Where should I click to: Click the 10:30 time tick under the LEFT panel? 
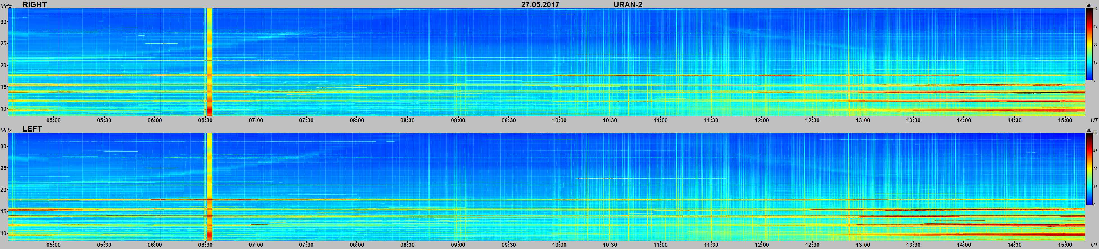click(x=610, y=245)
